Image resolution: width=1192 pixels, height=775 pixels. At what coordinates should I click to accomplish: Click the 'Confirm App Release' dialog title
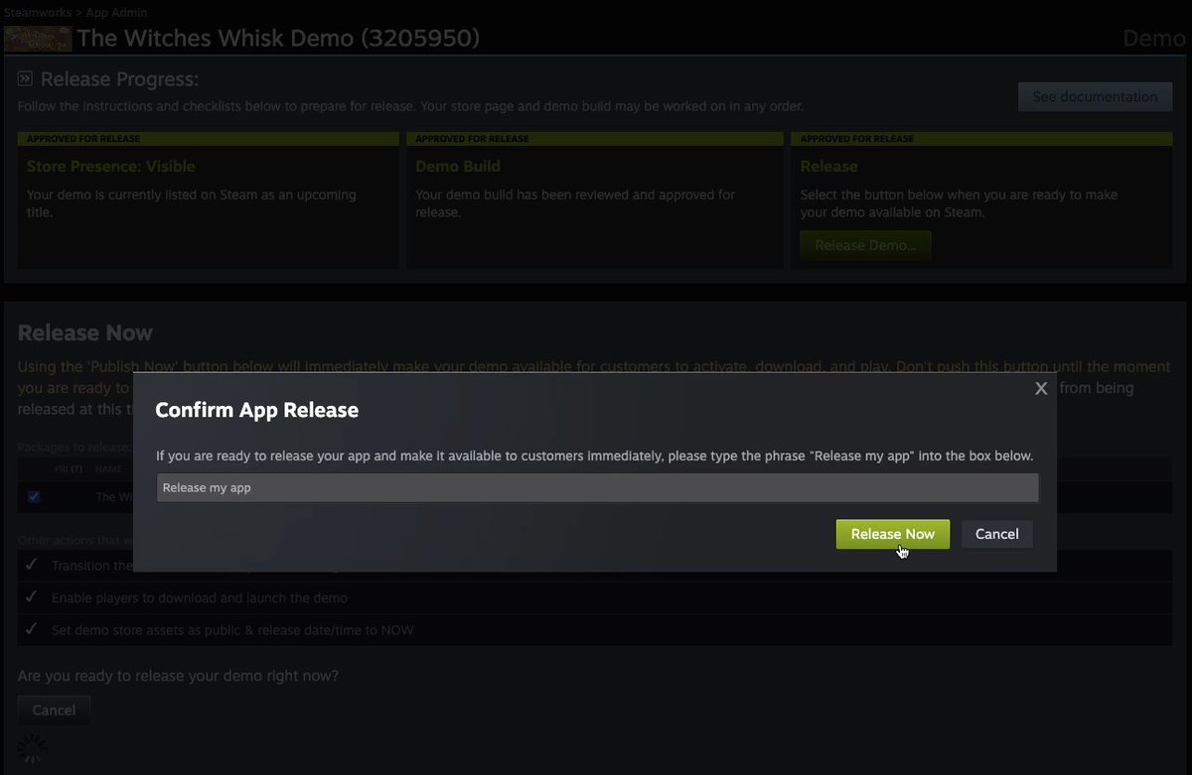[257, 410]
